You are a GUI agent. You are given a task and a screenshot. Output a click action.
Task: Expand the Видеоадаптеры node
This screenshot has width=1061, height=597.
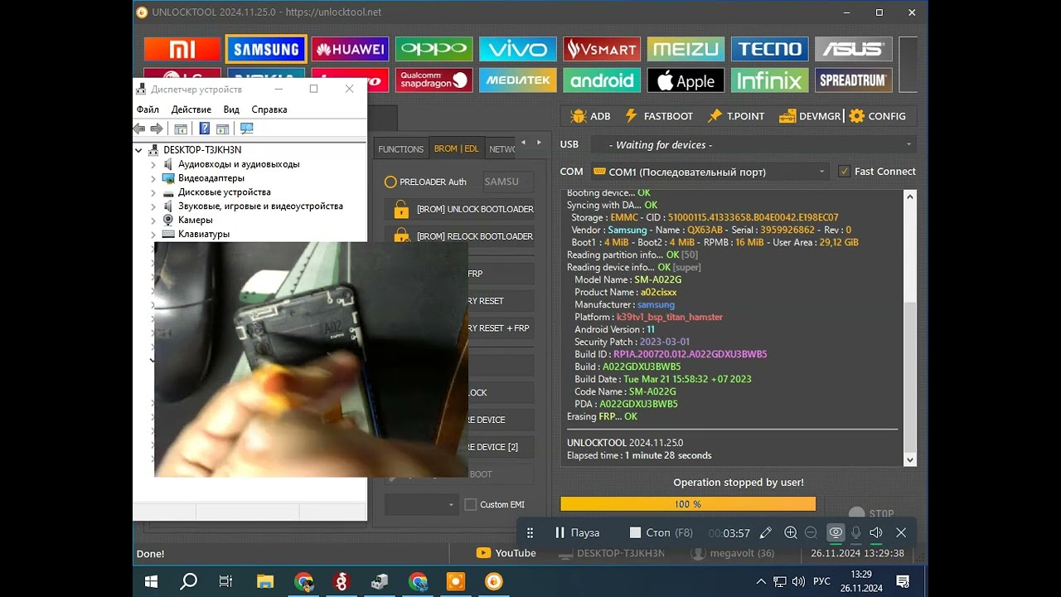pyautogui.click(x=153, y=178)
